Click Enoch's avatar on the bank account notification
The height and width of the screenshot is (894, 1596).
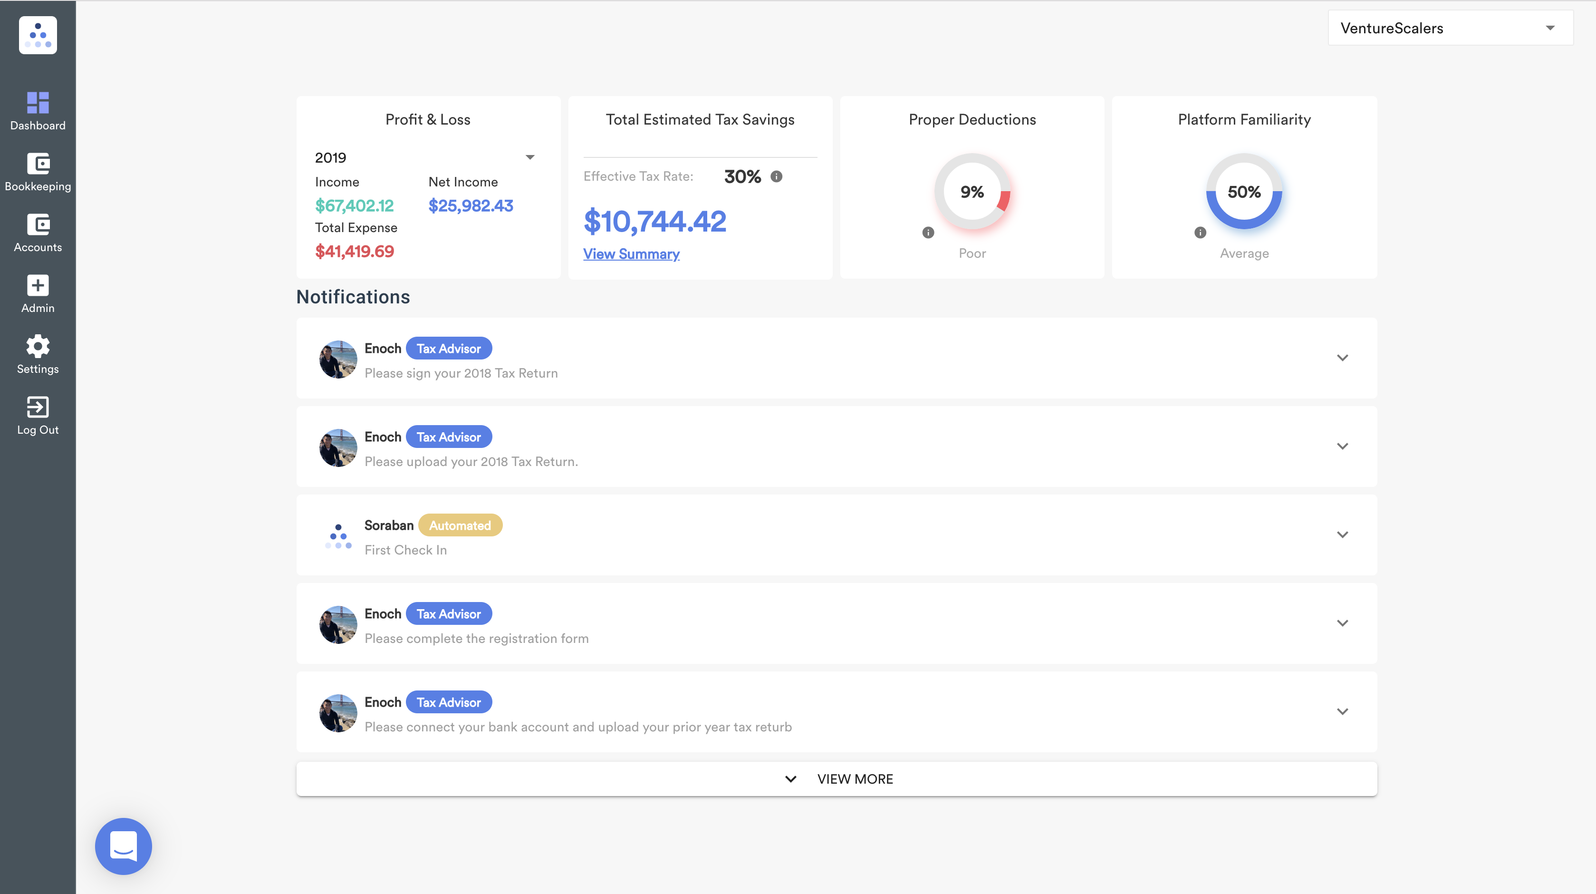tap(338, 713)
